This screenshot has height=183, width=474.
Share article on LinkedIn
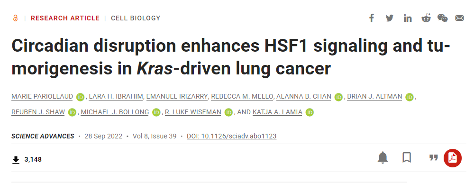pos(408,18)
